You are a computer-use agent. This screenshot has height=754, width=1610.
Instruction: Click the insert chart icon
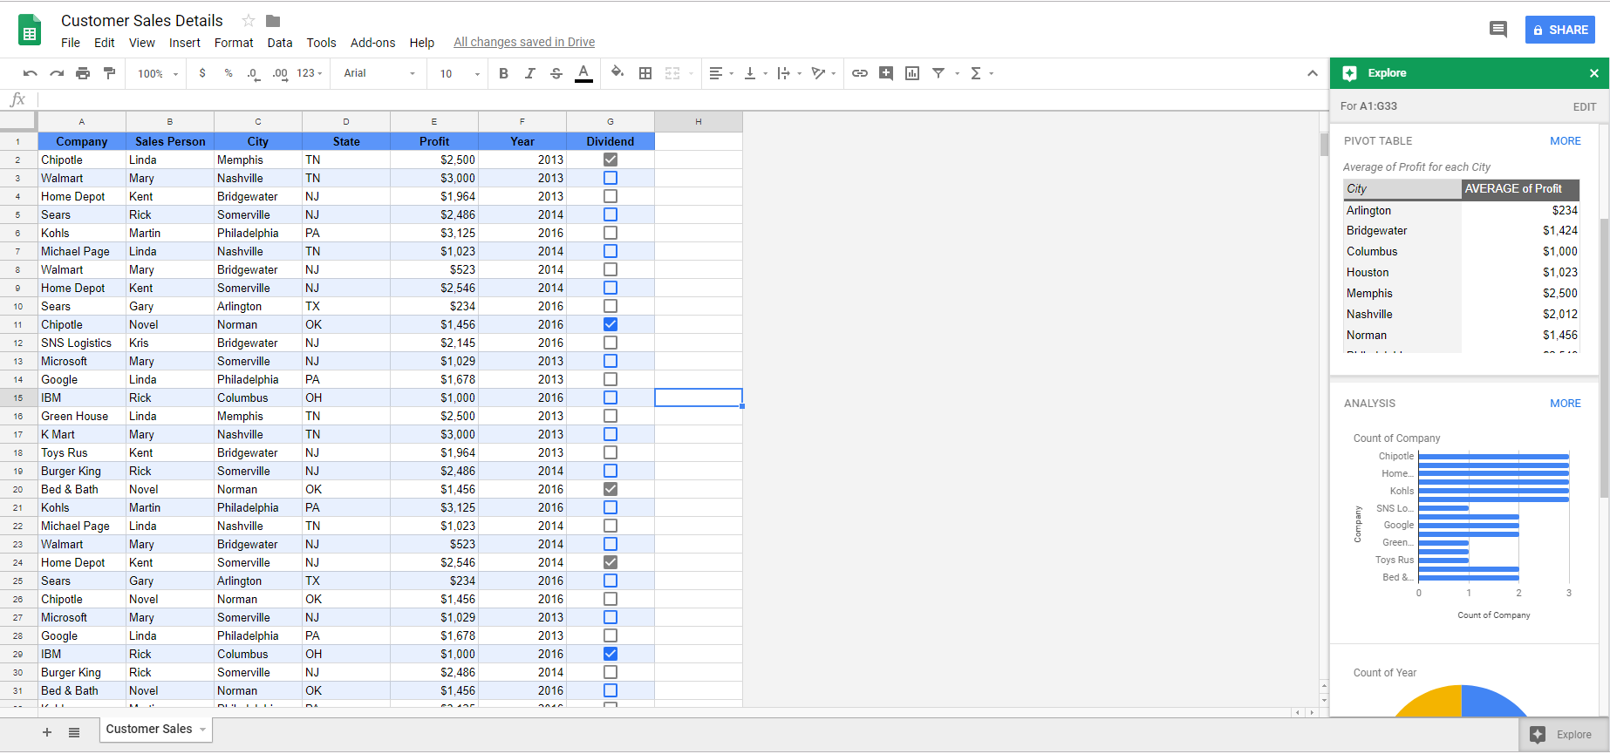tap(912, 73)
